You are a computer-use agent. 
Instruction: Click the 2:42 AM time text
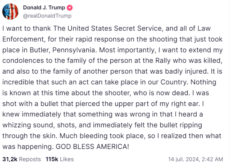pyautogui.click(x=212, y=159)
